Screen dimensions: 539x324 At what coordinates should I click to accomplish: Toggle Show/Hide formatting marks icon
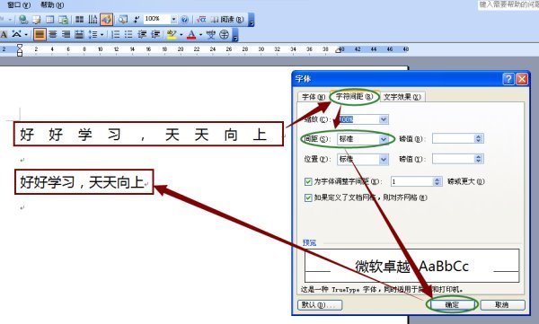coord(137,19)
